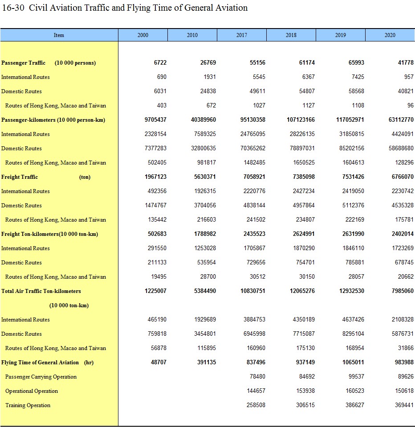The width and height of the screenshot is (415, 441).
Task: Click the 2017 column header
Action: click(242, 35)
